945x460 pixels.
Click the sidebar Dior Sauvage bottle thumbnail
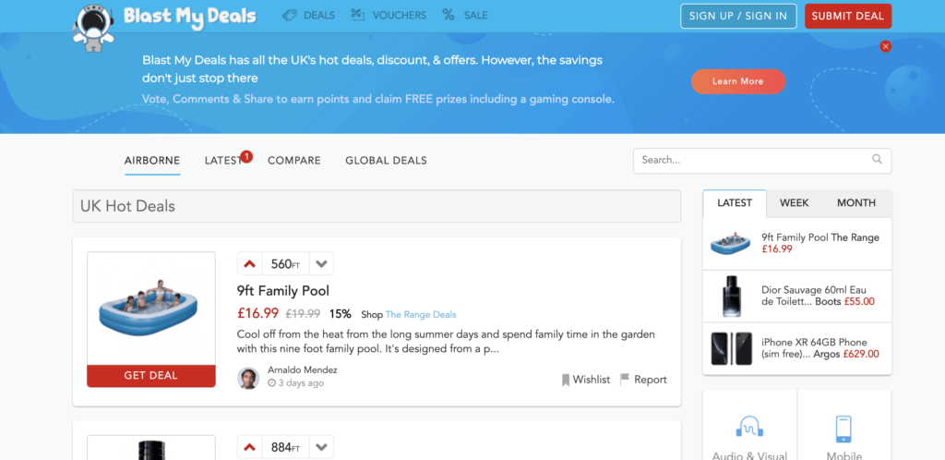[x=731, y=296]
